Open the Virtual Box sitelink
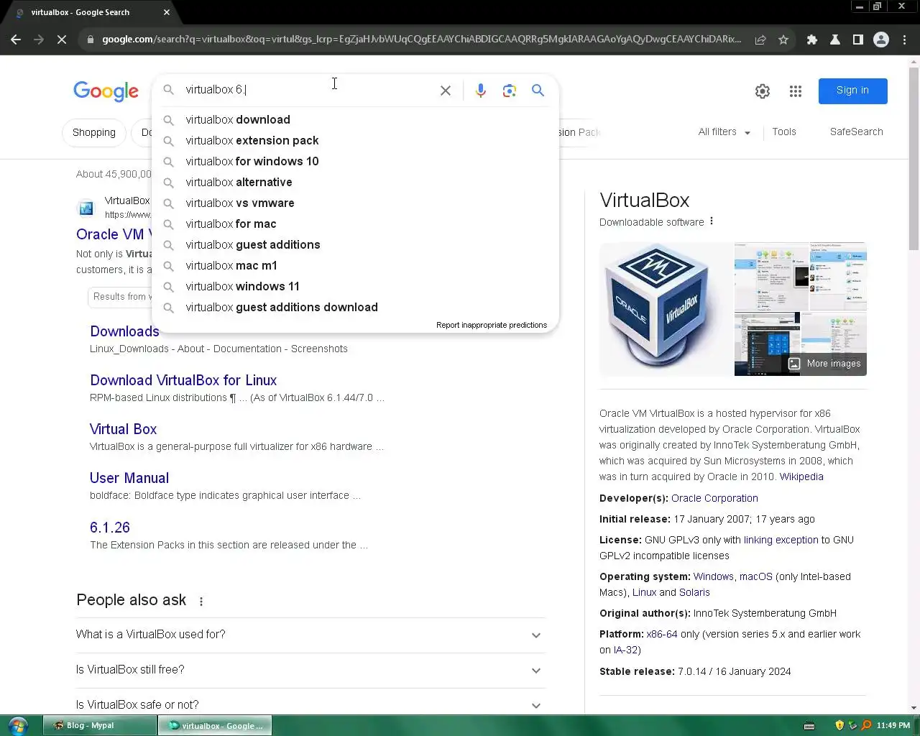Screen dimensions: 920x736 click(x=123, y=429)
